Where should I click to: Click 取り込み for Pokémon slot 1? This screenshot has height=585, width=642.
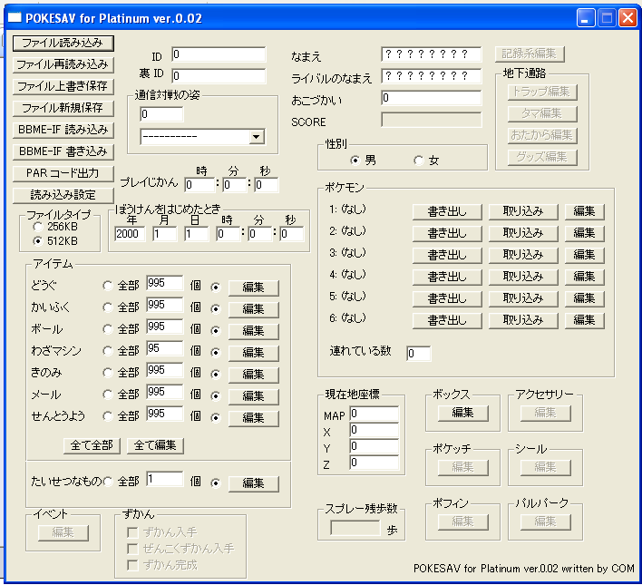(523, 212)
